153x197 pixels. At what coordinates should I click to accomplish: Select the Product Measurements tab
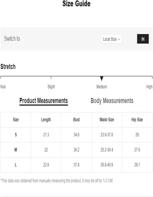pos(44,101)
